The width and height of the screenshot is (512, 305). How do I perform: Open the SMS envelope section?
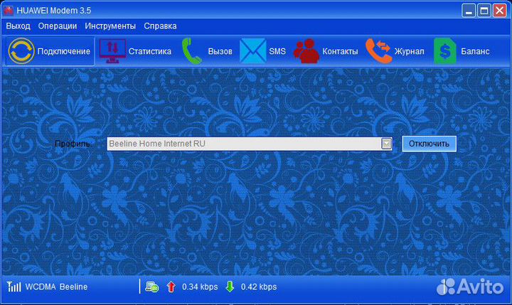point(262,51)
